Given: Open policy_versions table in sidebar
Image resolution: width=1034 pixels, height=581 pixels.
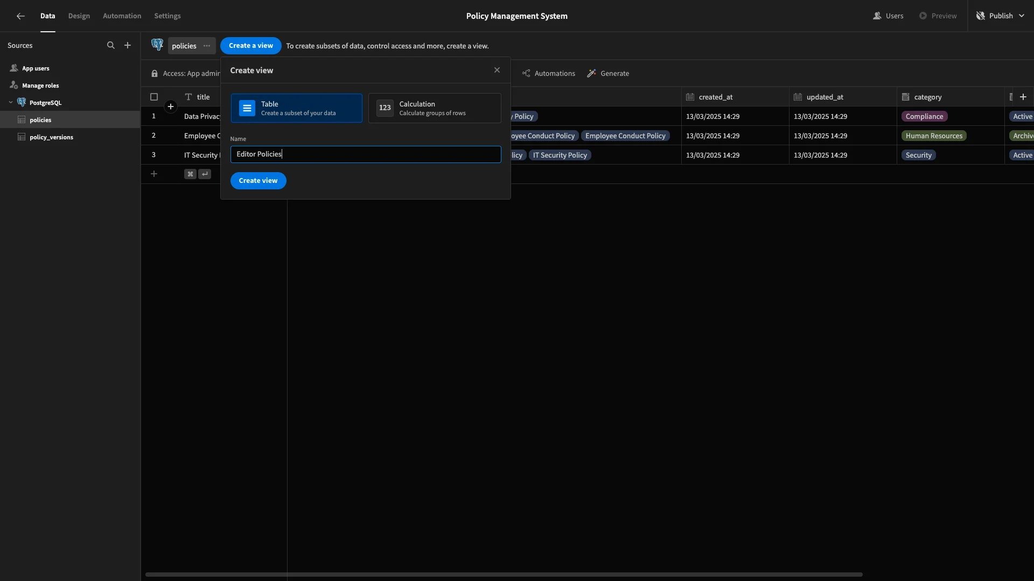Looking at the screenshot, I should tap(51, 137).
